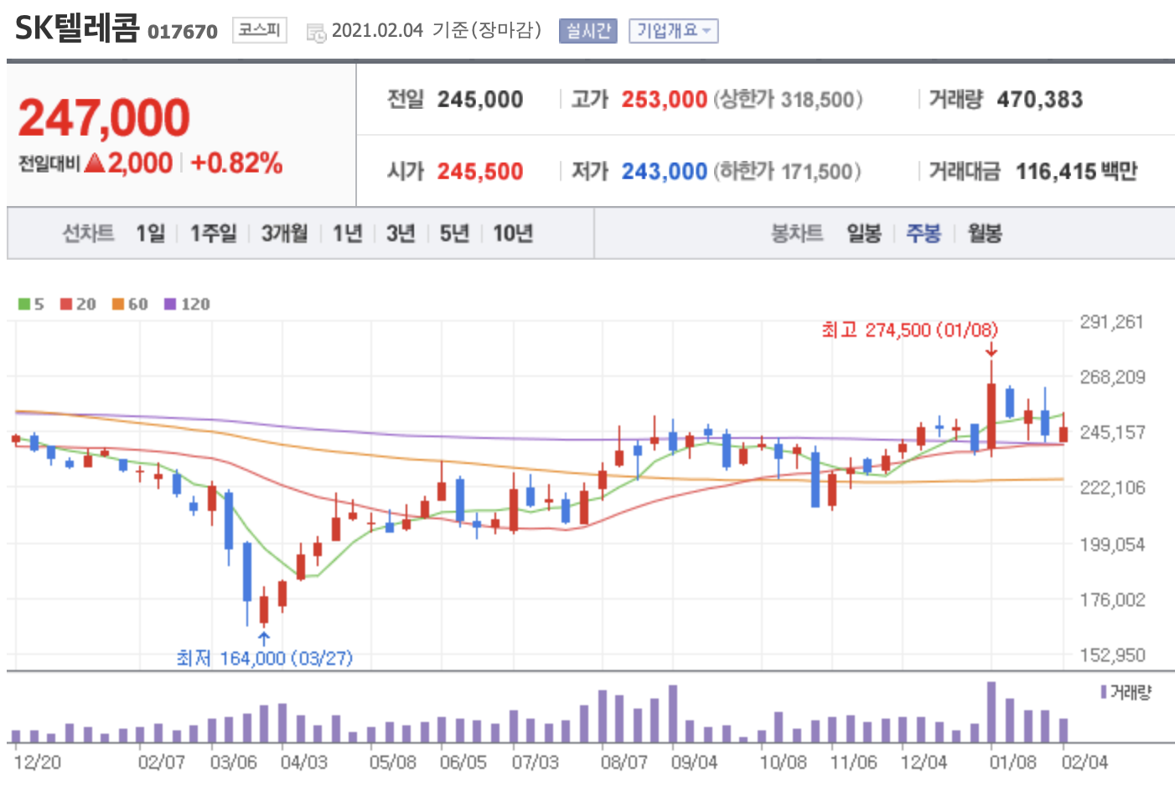
Task: Click the 거래량 value 470,383
Action: coord(1040,100)
